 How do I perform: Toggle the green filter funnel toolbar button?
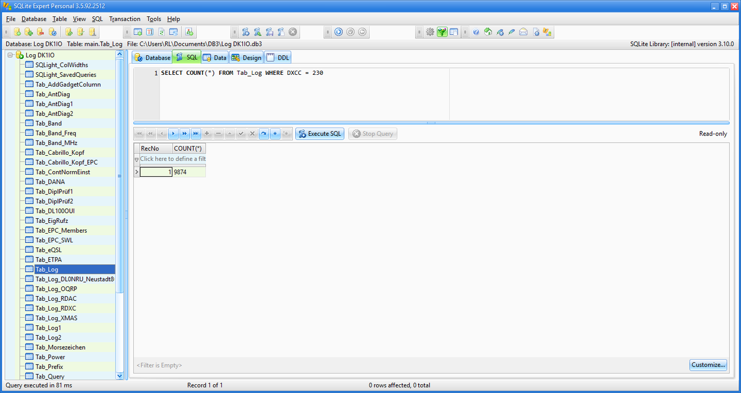[442, 32]
